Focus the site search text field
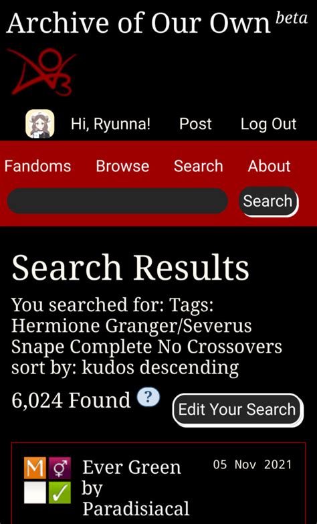 118,201
